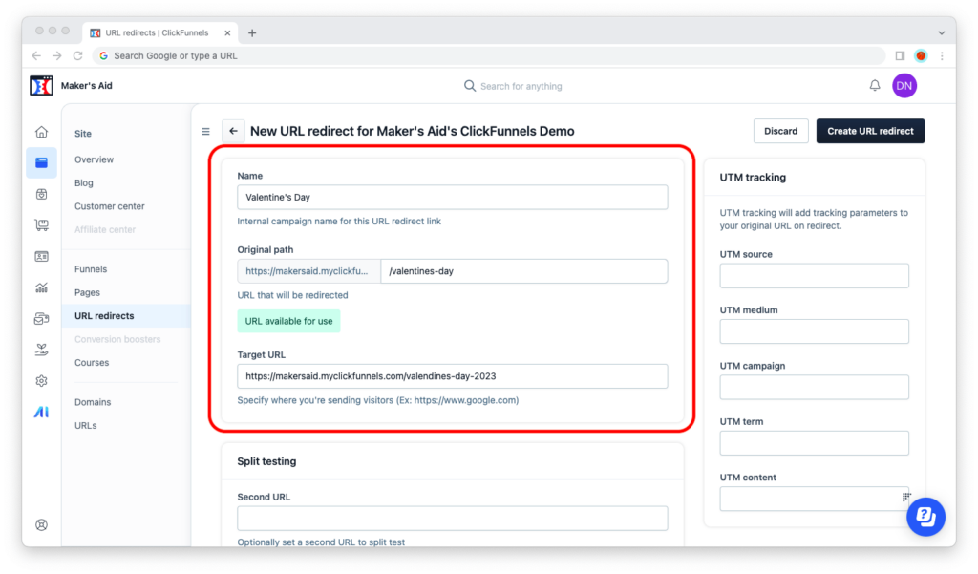The height and width of the screenshot is (574, 978).
Task: Open the Home icon in left rail
Action: point(41,132)
